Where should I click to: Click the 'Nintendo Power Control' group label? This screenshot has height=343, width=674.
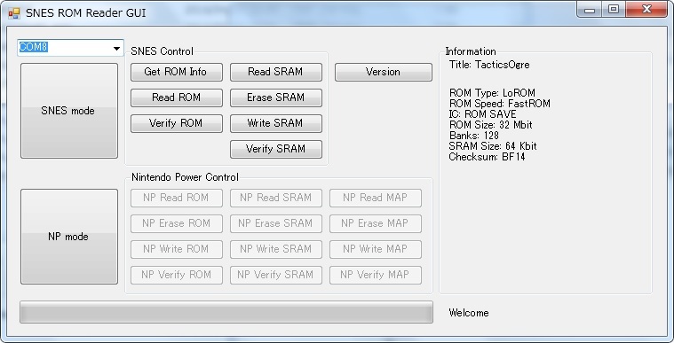coord(185,177)
